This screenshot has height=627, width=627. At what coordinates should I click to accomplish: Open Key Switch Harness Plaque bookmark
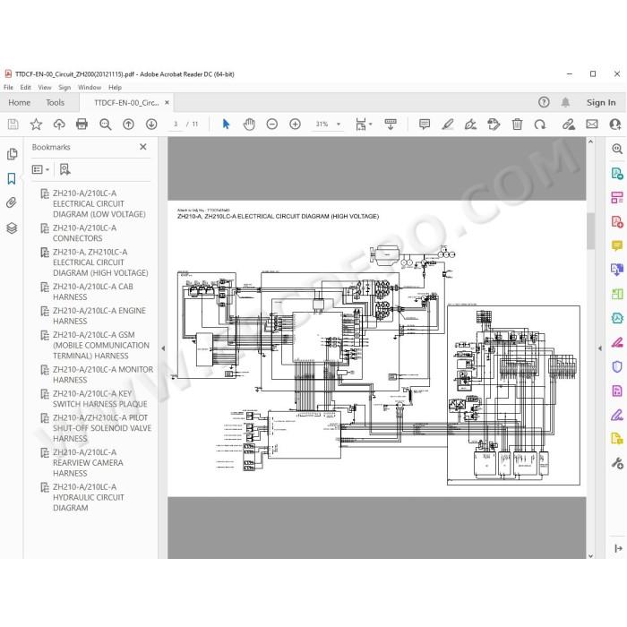point(100,399)
